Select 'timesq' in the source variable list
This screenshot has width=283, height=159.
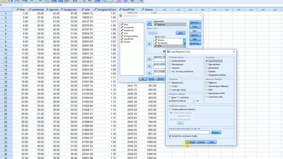(x=127, y=42)
